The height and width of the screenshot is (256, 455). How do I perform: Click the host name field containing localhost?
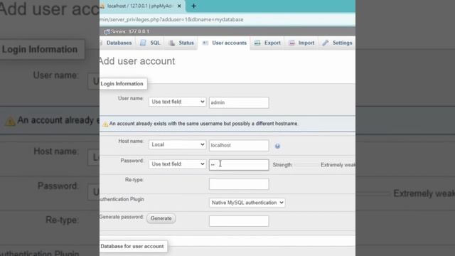(x=239, y=145)
